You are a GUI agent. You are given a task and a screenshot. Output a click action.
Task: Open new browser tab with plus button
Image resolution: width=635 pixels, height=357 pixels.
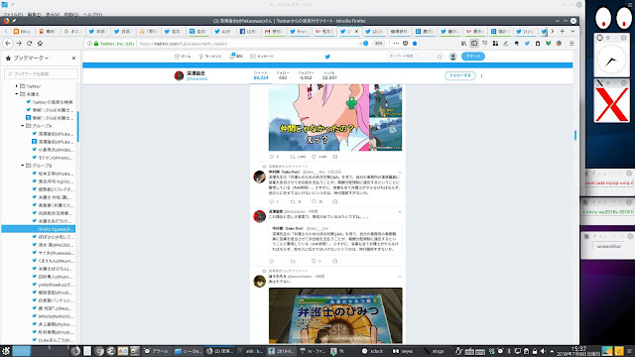[x=563, y=31]
